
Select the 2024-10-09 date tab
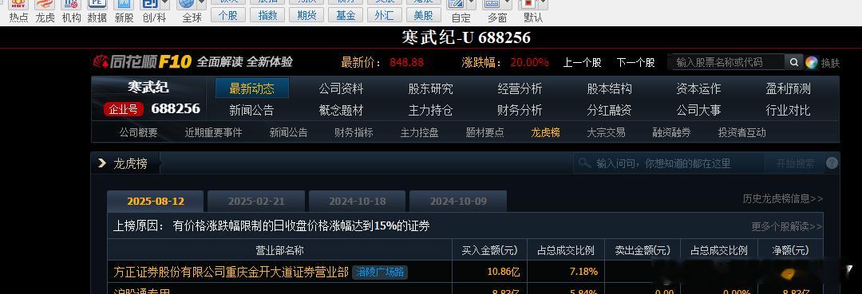(x=458, y=202)
